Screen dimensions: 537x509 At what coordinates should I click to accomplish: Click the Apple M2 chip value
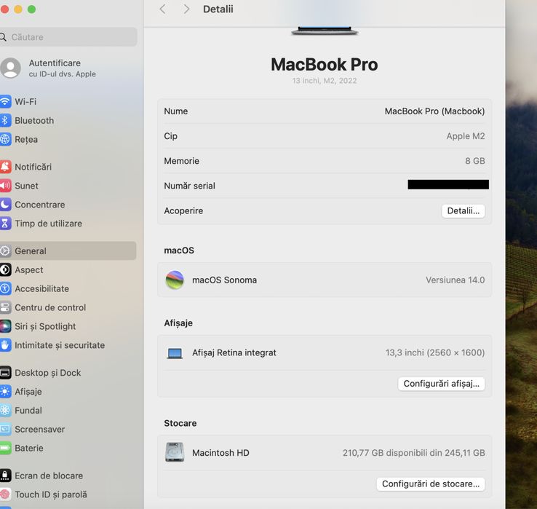coord(466,136)
